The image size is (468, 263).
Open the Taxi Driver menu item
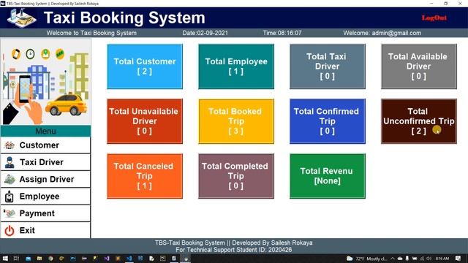tap(45, 162)
